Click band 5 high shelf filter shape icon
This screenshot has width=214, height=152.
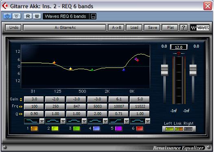[116, 121]
